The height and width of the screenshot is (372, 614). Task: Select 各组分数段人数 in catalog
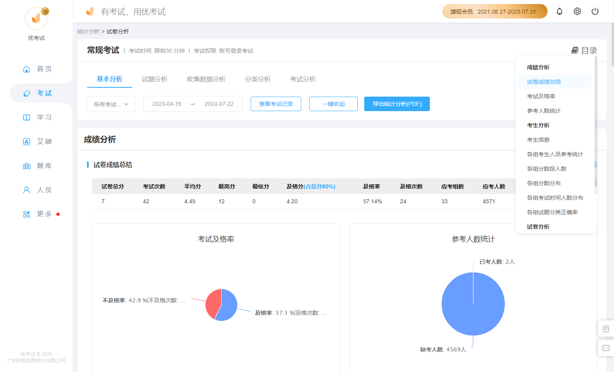click(x=555, y=169)
